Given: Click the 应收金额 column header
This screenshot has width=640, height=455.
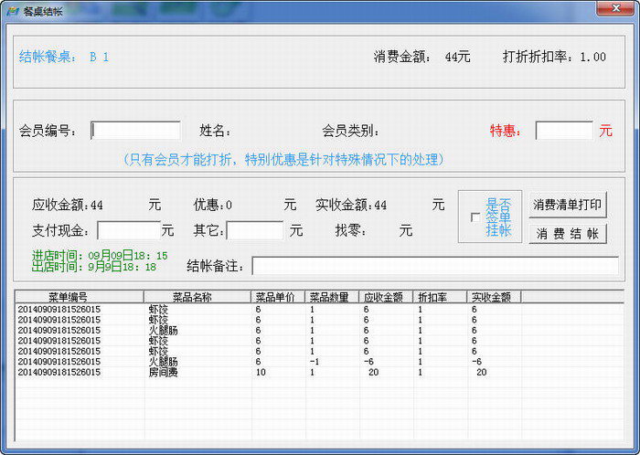Looking at the screenshot, I should coord(385,297).
